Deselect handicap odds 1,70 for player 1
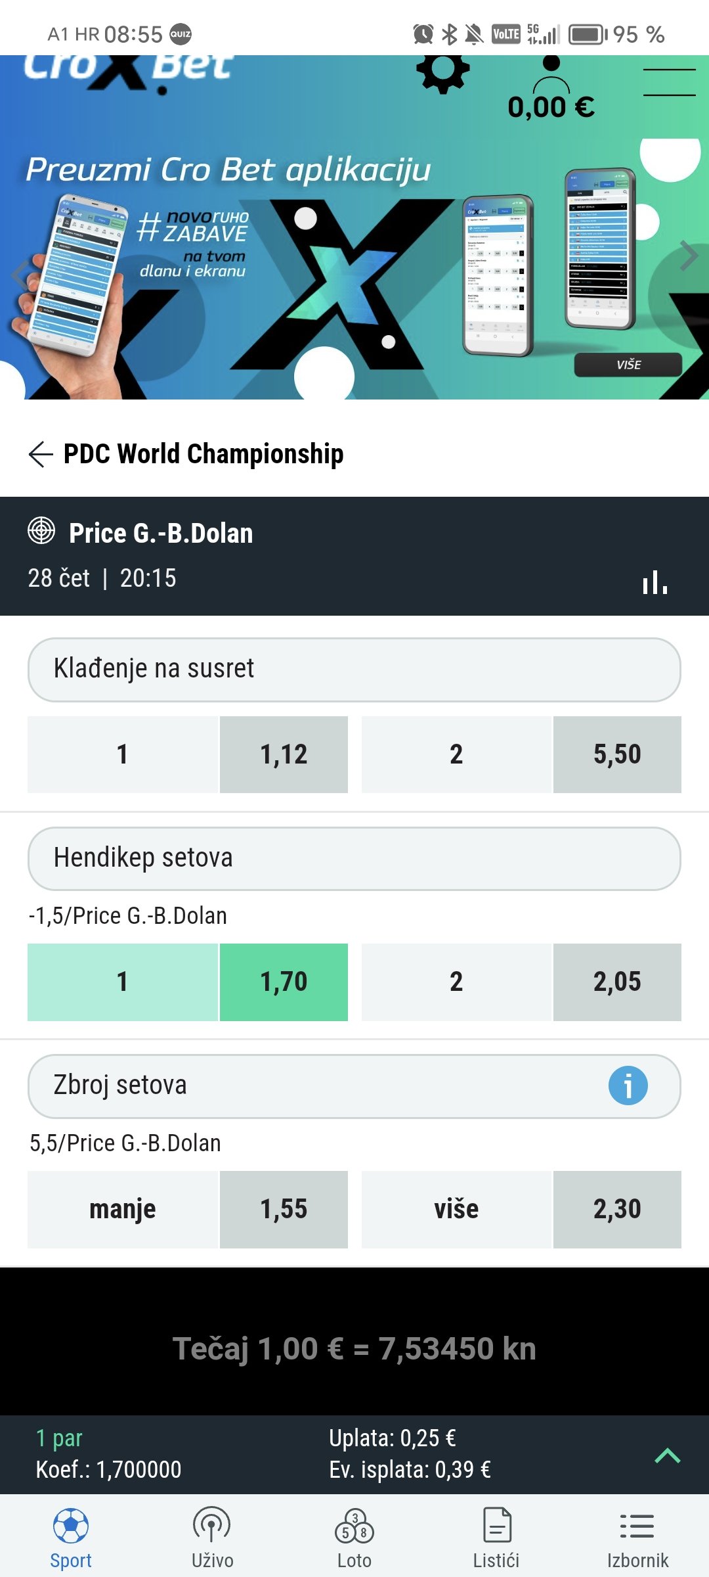This screenshot has width=709, height=1577. [x=284, y=982]
